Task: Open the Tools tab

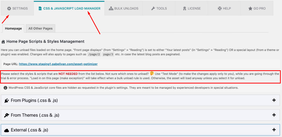Action: click(159, 8)
